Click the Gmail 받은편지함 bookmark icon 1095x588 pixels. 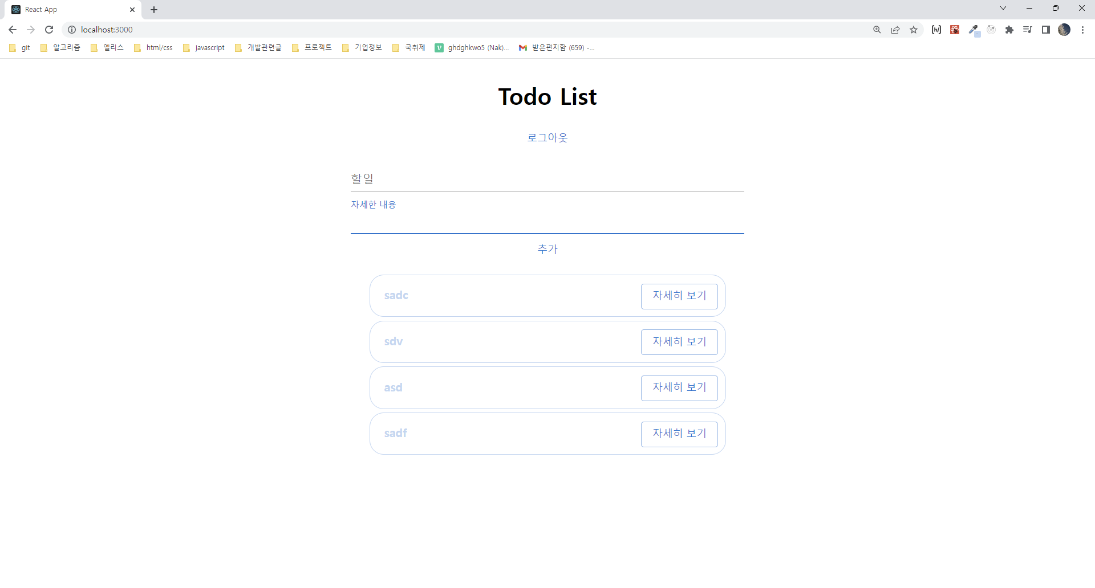[x=523, y=48]
